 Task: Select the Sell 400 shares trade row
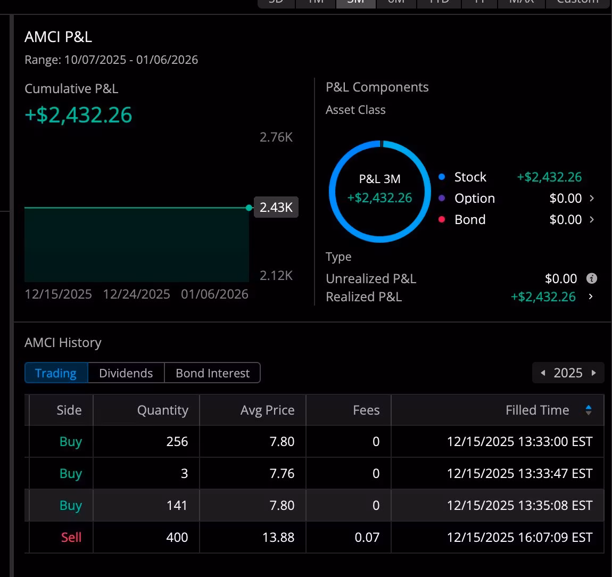314,537
